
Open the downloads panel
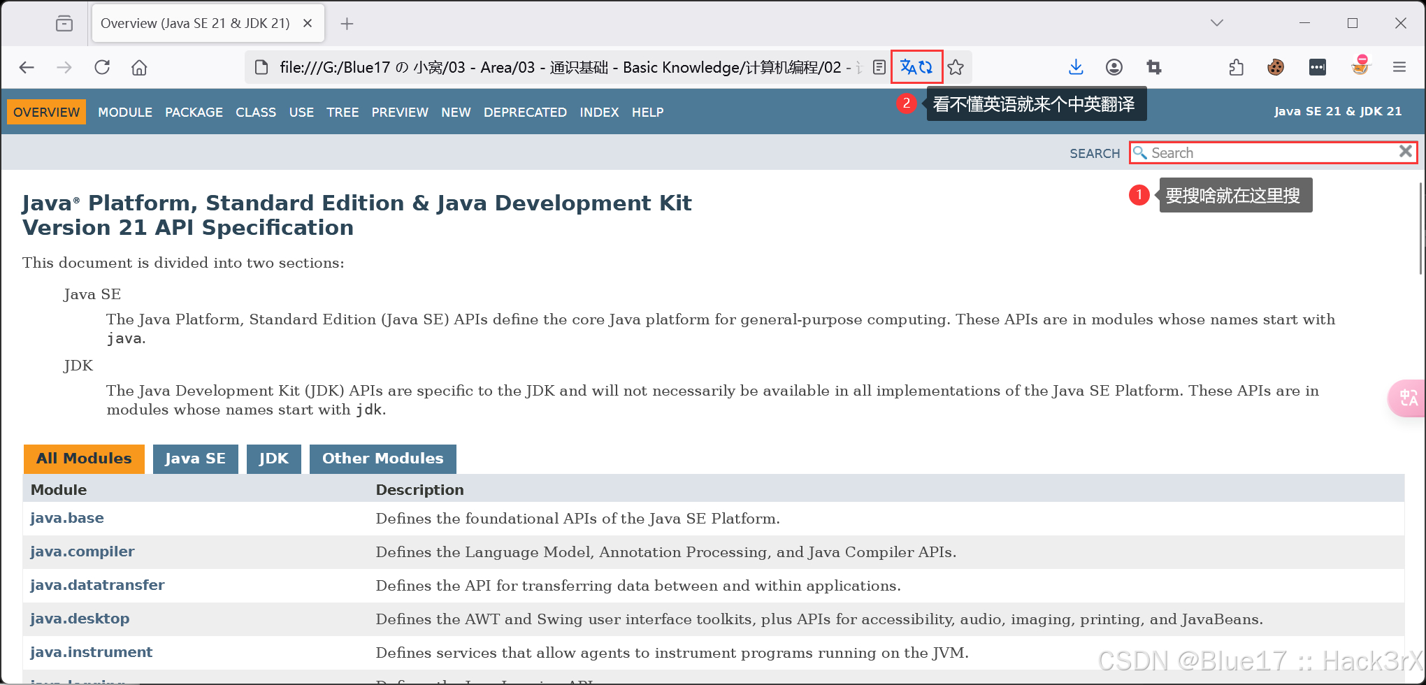(1076, 67)
